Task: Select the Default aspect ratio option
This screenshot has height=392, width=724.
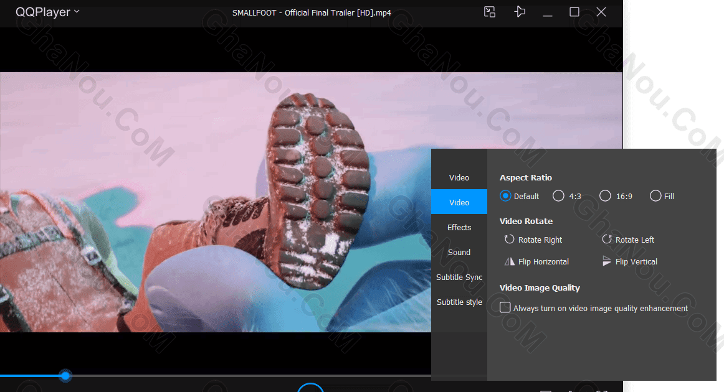Action: tap(520, 196)
